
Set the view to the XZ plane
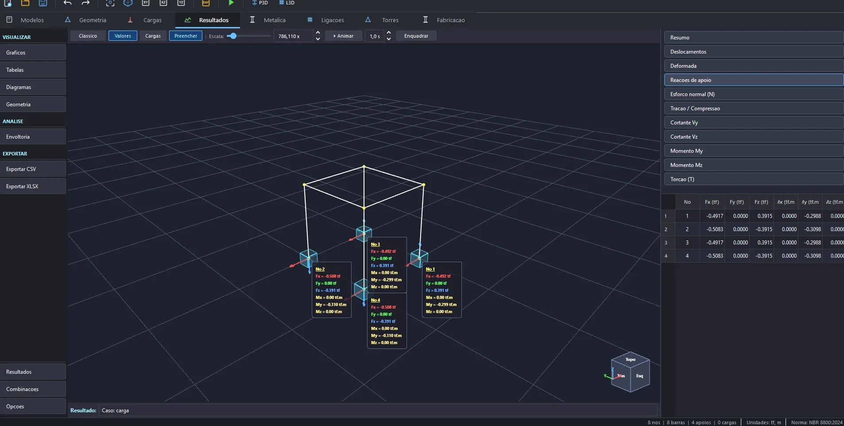163,3
